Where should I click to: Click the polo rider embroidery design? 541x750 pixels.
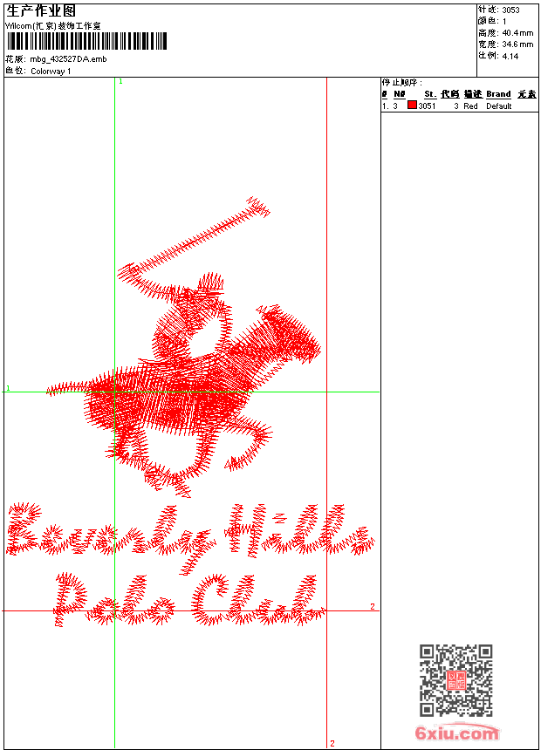point(184,347)
